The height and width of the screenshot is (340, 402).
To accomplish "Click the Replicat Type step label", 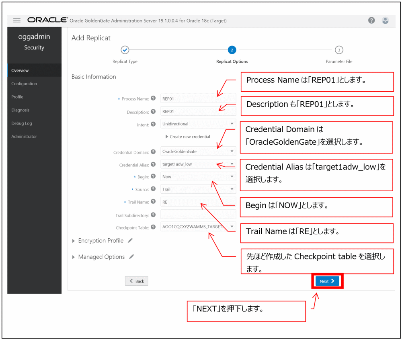I will (125, 61).
